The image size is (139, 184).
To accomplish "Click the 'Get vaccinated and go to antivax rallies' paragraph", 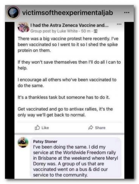I will coord(65,112).
